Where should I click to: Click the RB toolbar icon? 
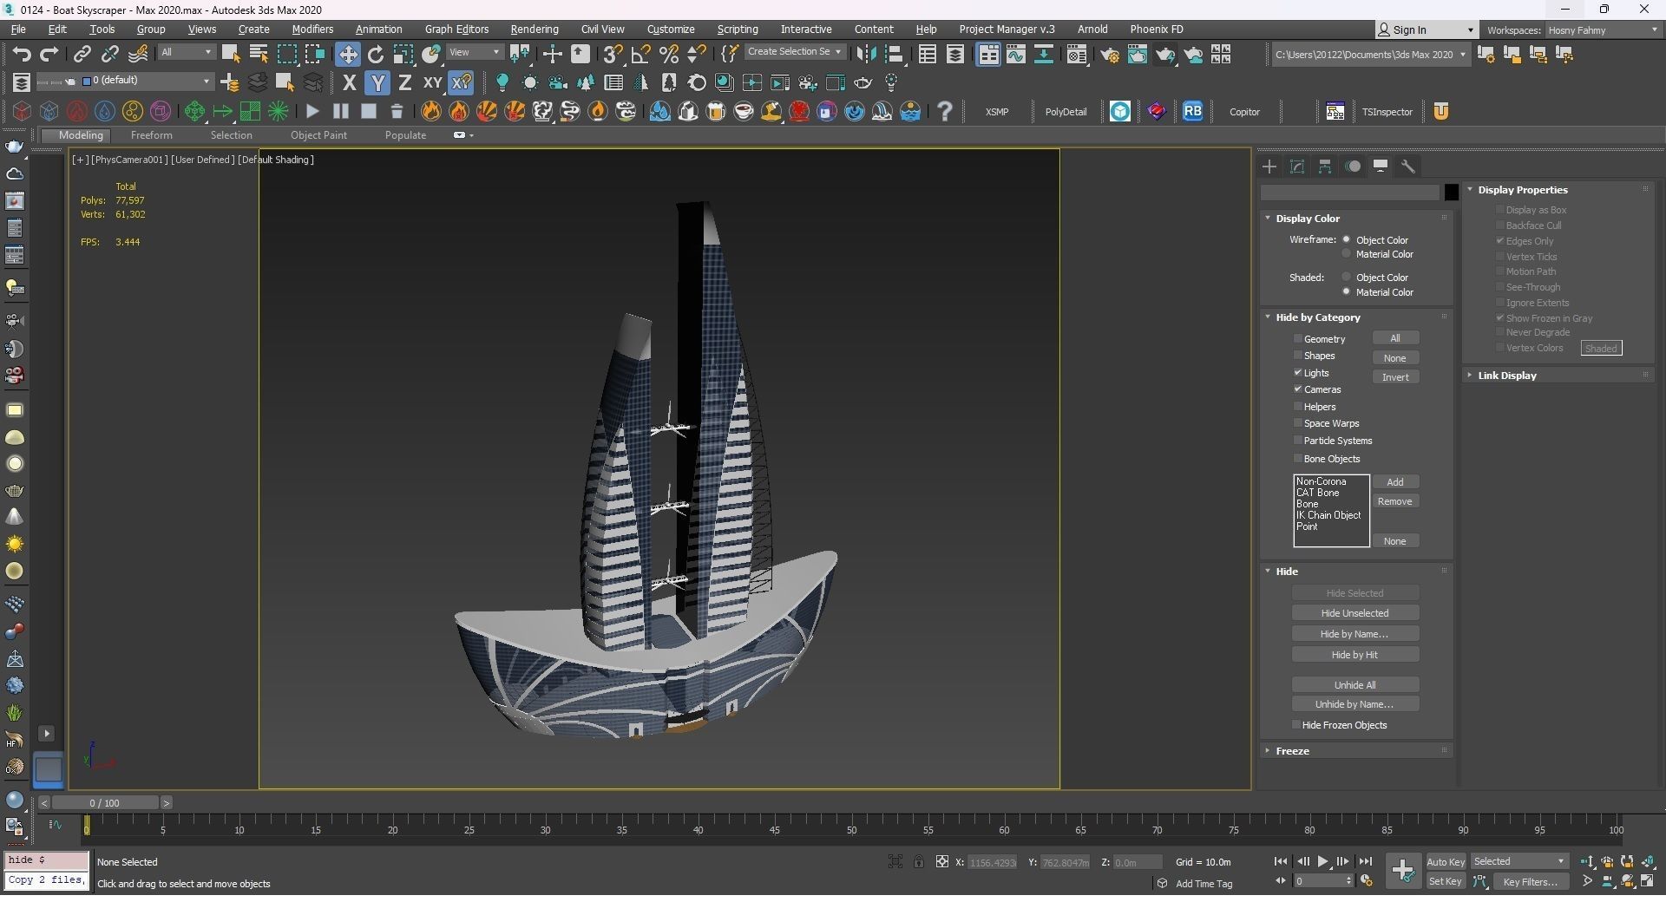(x=1193, y=111)
